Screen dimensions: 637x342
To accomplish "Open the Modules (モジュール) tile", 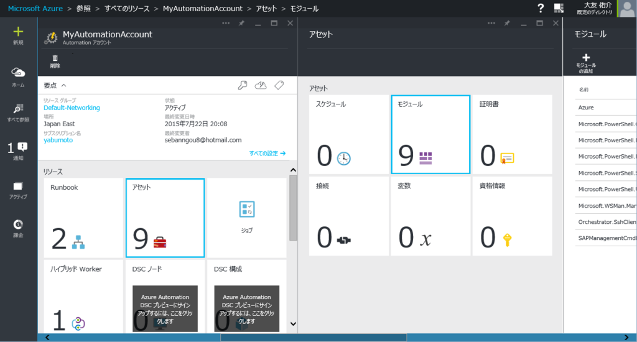I will (430, 134).
